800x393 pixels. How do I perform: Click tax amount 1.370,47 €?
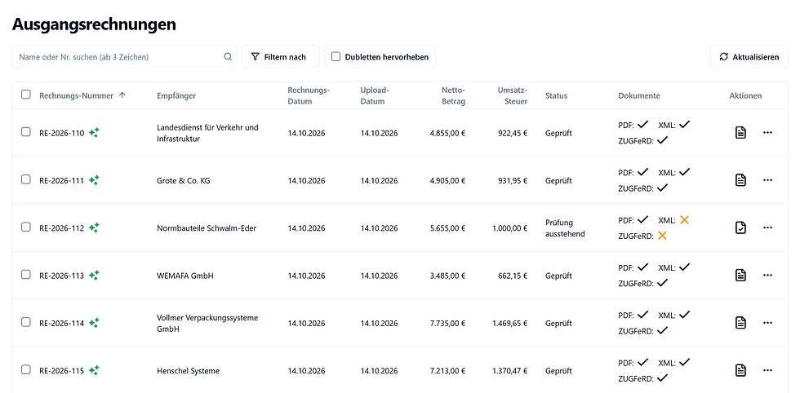pyautogui.click(x=509, y=370)
